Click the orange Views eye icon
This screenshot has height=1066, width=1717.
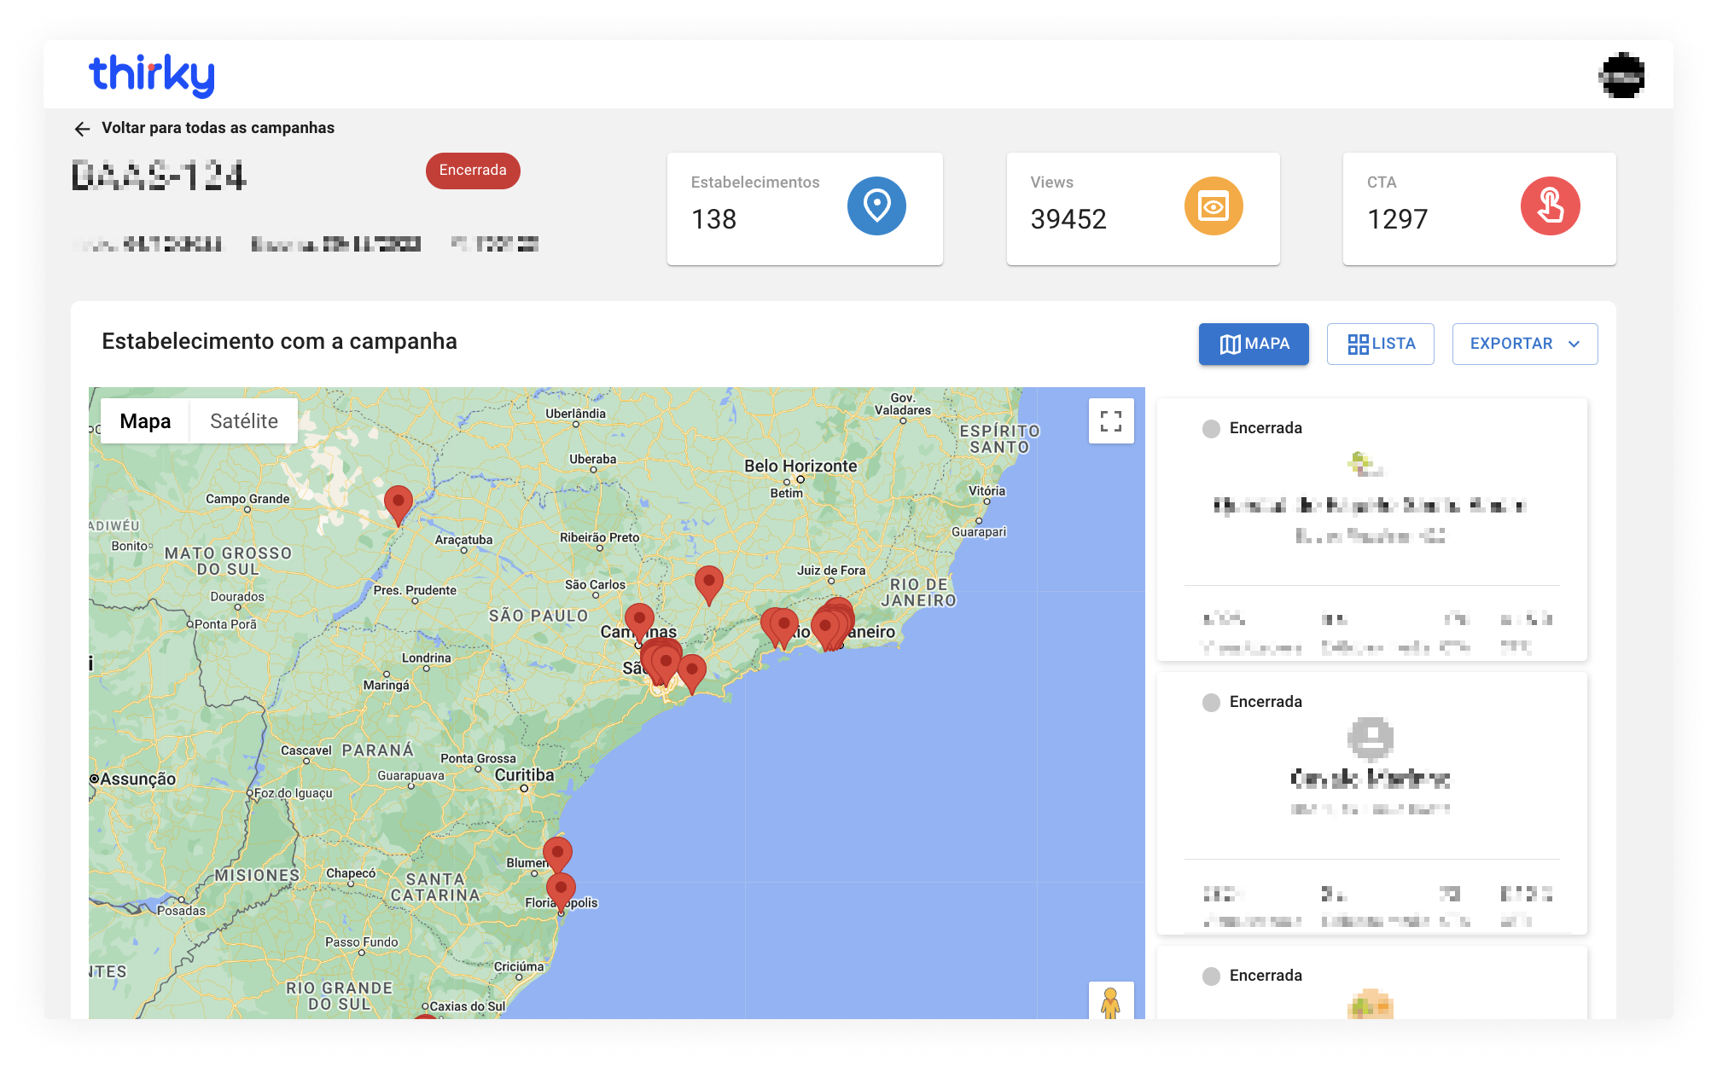pos(1214,206)
